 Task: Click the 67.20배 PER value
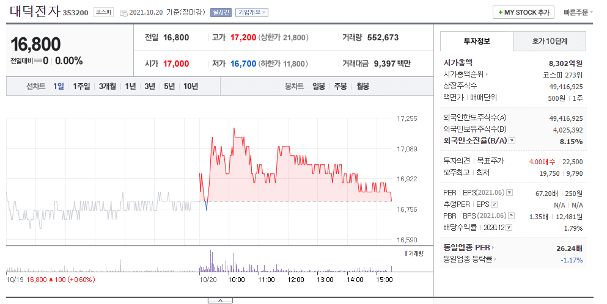point(546,194)
